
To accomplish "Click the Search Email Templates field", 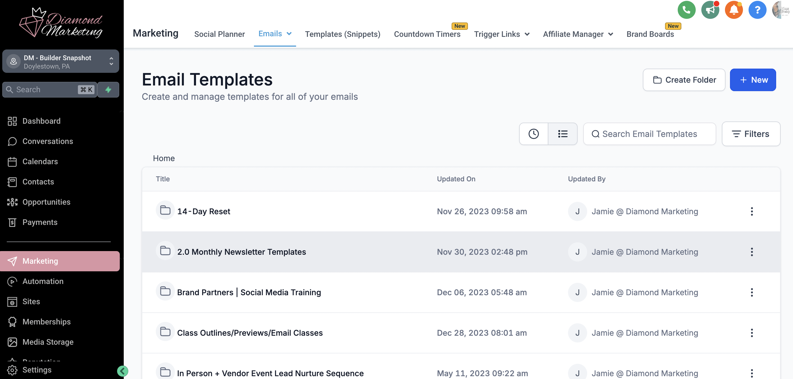I will point(650,134).
